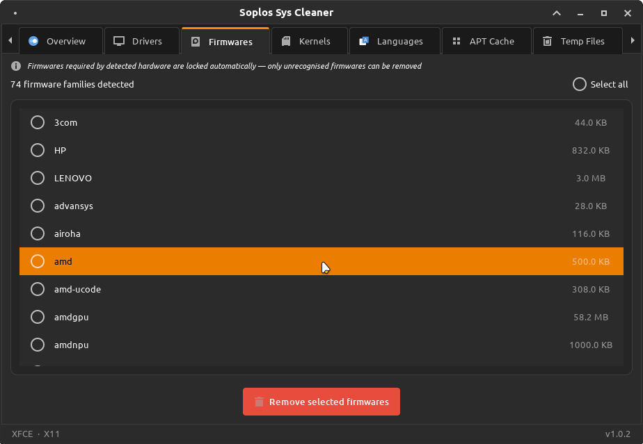Tick the LENOVO firmware checkbox
The width and height of the screenshot is (643, 444).
38,178
